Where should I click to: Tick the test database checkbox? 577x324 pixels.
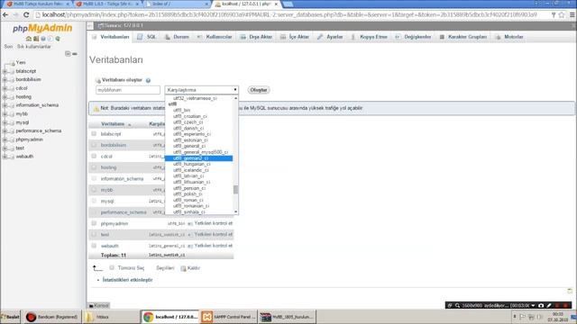[x=94, y=234]
